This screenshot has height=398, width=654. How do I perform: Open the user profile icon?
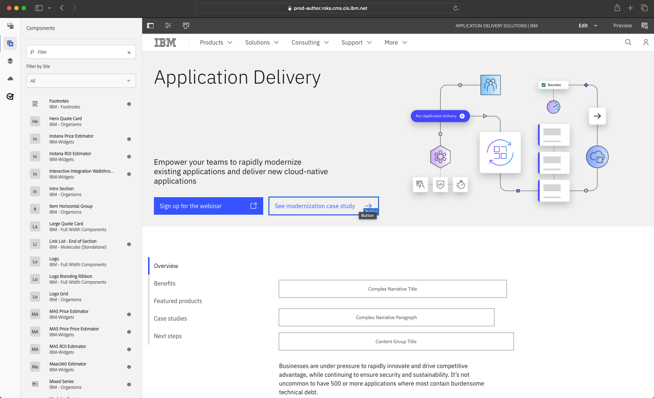coord(646,42)
